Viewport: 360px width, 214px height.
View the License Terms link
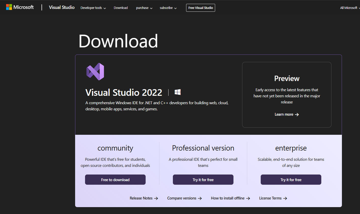click(270, 198)
